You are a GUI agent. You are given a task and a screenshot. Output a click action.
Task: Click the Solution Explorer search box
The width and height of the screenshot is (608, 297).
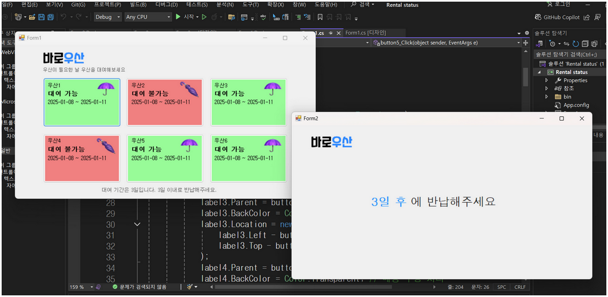coord(569,54)
